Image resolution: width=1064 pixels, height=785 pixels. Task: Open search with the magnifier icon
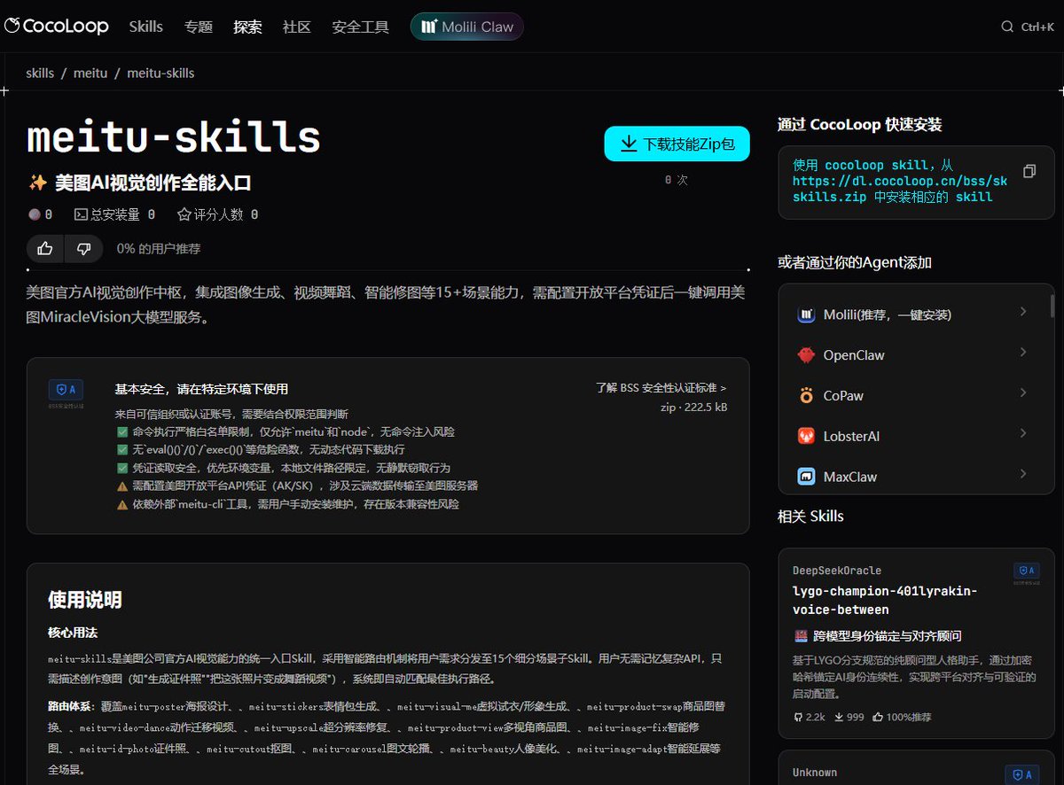[x=1007, y=27]
